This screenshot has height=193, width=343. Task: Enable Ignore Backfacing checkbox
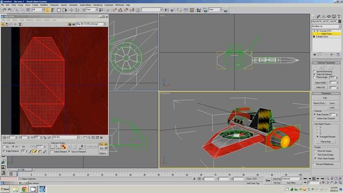coord(315,71)
